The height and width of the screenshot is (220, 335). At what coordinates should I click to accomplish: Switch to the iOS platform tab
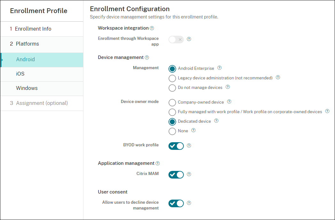coord(20,74)
